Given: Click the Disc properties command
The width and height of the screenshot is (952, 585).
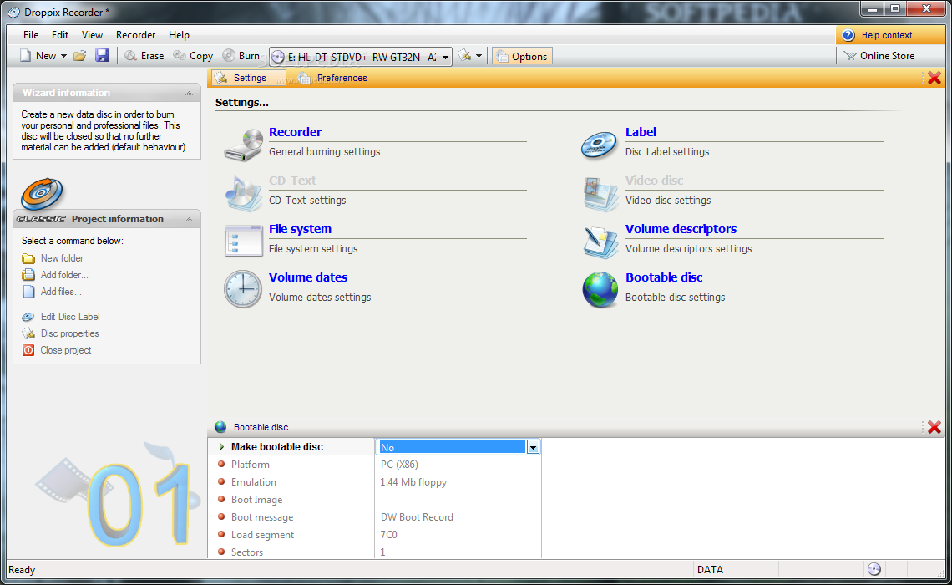Looking at the screenshot, I should coord(69,333).
